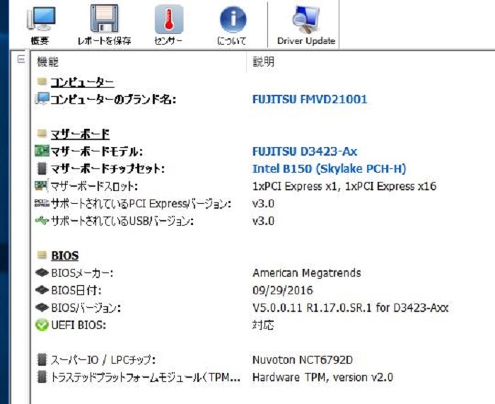Click the chip icon for マザーボードチップセット
The height and width of the screenshot is (404, 495).
point(42,168)
